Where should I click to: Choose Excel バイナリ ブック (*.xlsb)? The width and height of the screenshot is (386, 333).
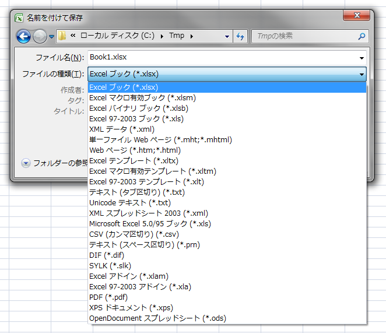(227, 108)
